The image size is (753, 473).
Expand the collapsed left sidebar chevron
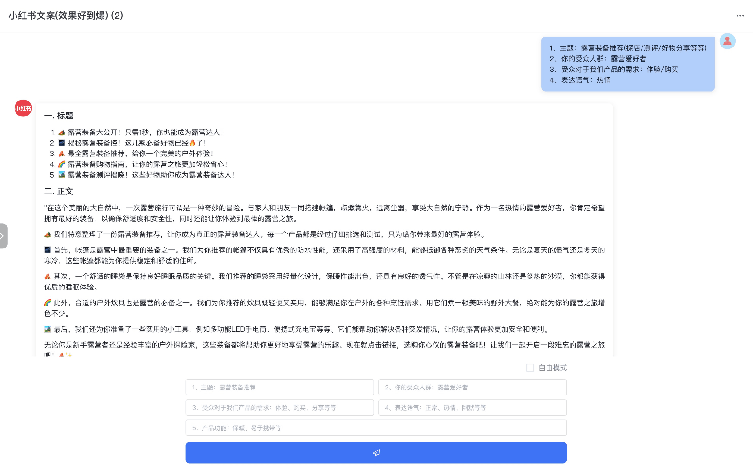pyautogui.click(x=3, y=236)
